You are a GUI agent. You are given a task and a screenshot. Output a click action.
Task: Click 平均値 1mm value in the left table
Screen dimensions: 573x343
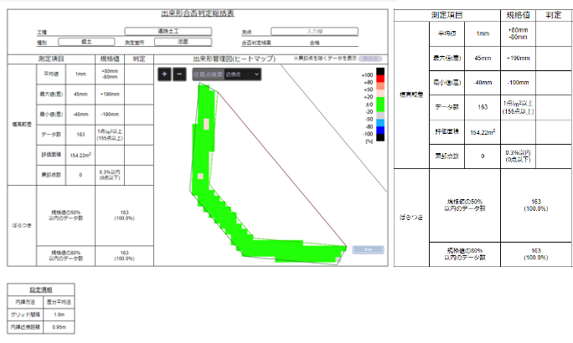pyautogui.click(x=80, y=74)
